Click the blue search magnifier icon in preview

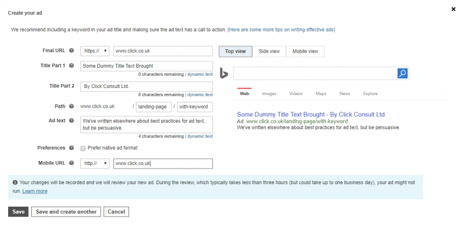[402, 74]
